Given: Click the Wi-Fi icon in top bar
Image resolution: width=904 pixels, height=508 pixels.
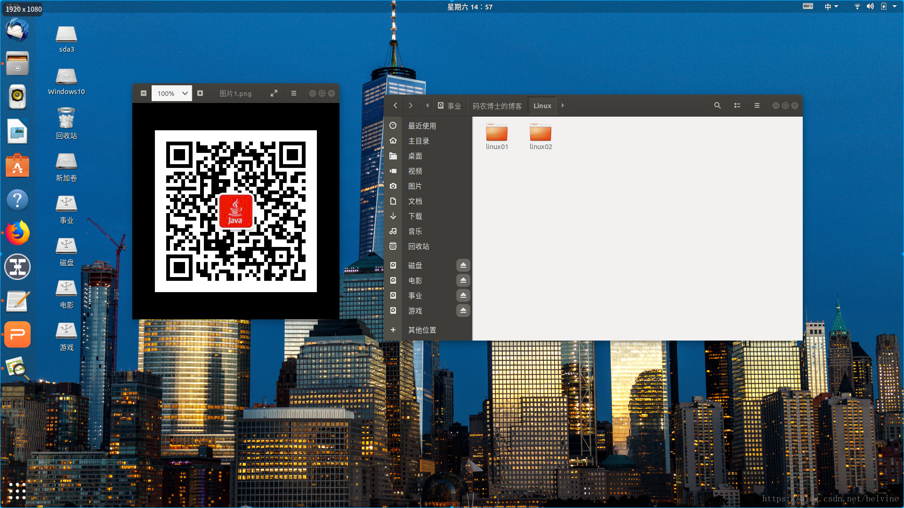Looking at the screenshot, I should (857, 7).
